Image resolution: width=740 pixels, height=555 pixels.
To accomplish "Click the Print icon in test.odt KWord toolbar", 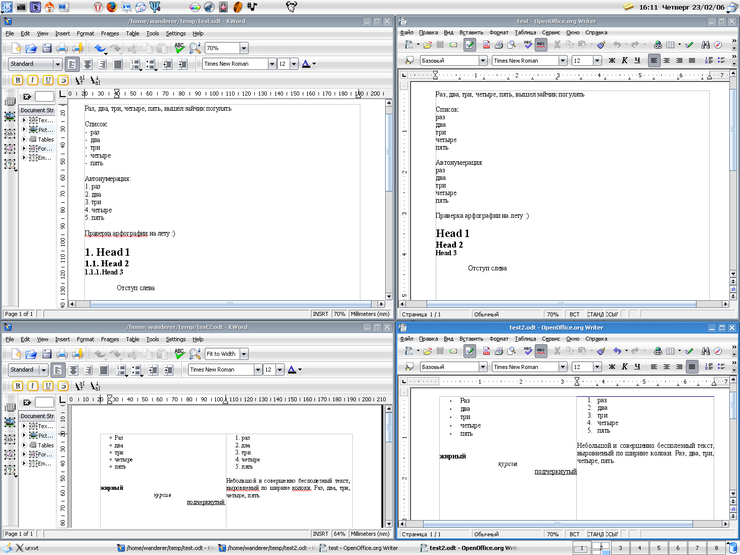I will click(62, 48).
